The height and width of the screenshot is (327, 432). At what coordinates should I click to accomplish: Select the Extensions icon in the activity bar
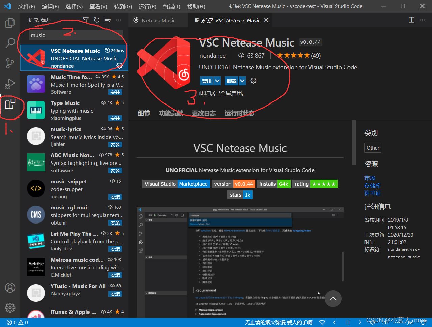click(10, 104)
